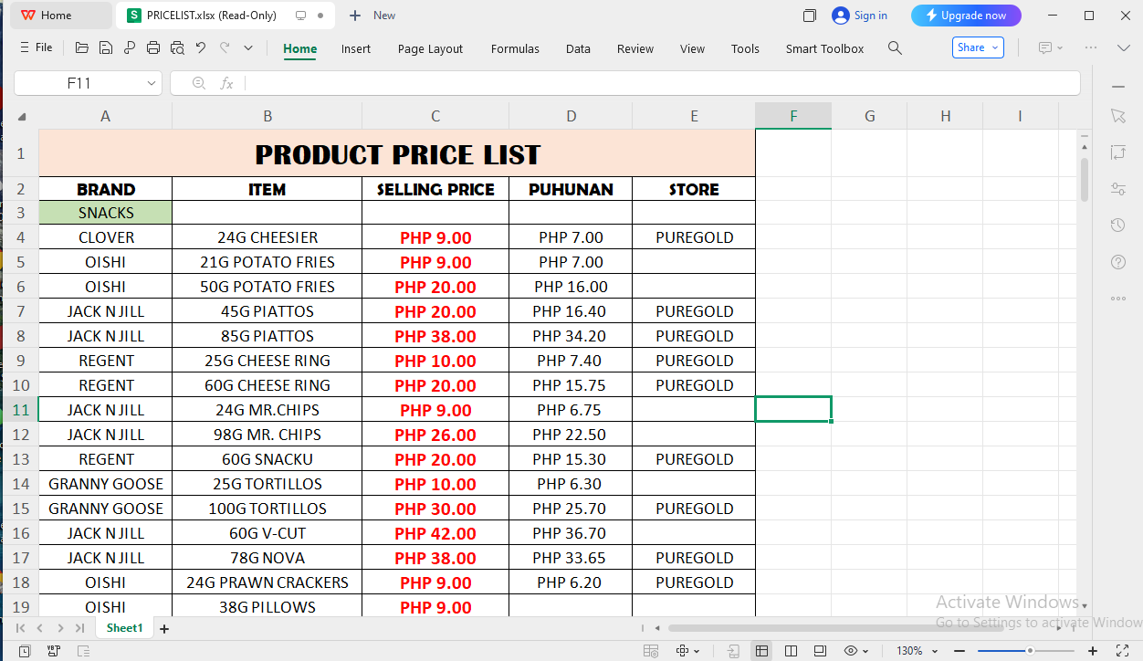1143x661 pixels.
Task: Click the search magnifier in ribbon
Action: (x=895, y=48)
